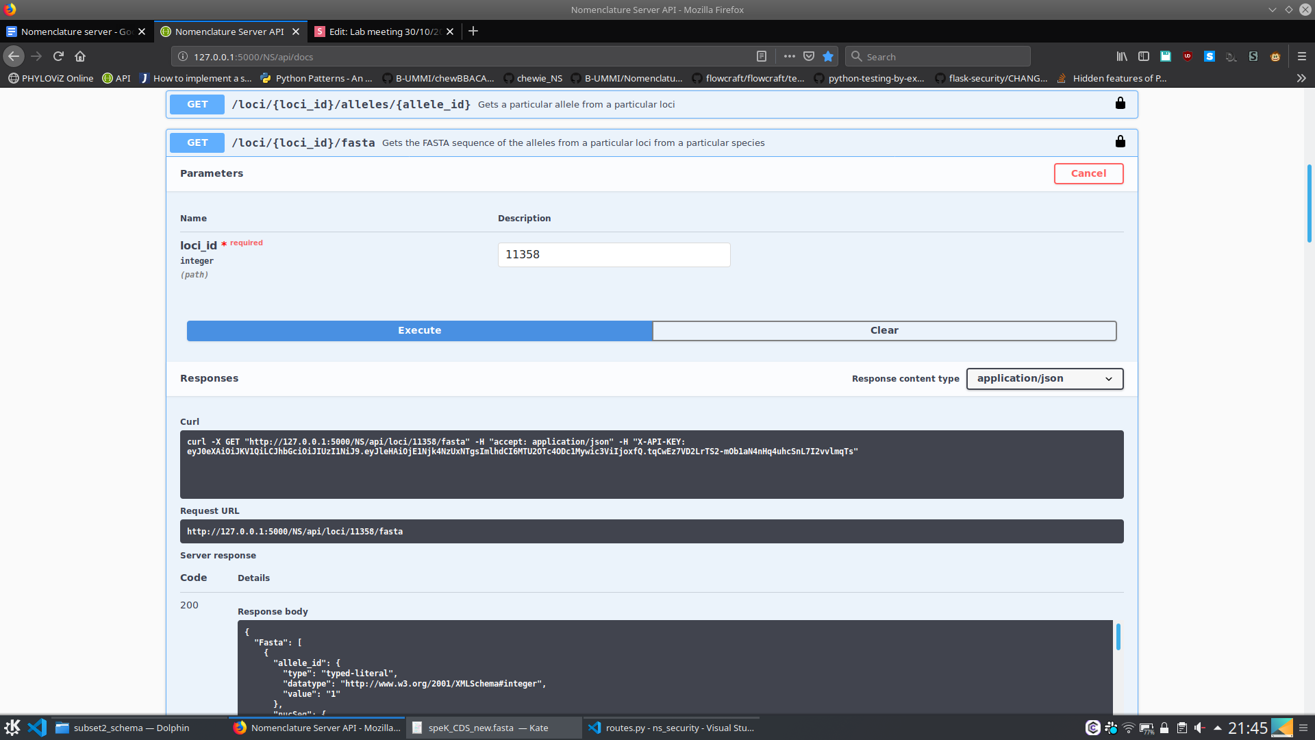1315x740 pixels.
Task: Open Response content type dropdown
Action: (1044, 378)
